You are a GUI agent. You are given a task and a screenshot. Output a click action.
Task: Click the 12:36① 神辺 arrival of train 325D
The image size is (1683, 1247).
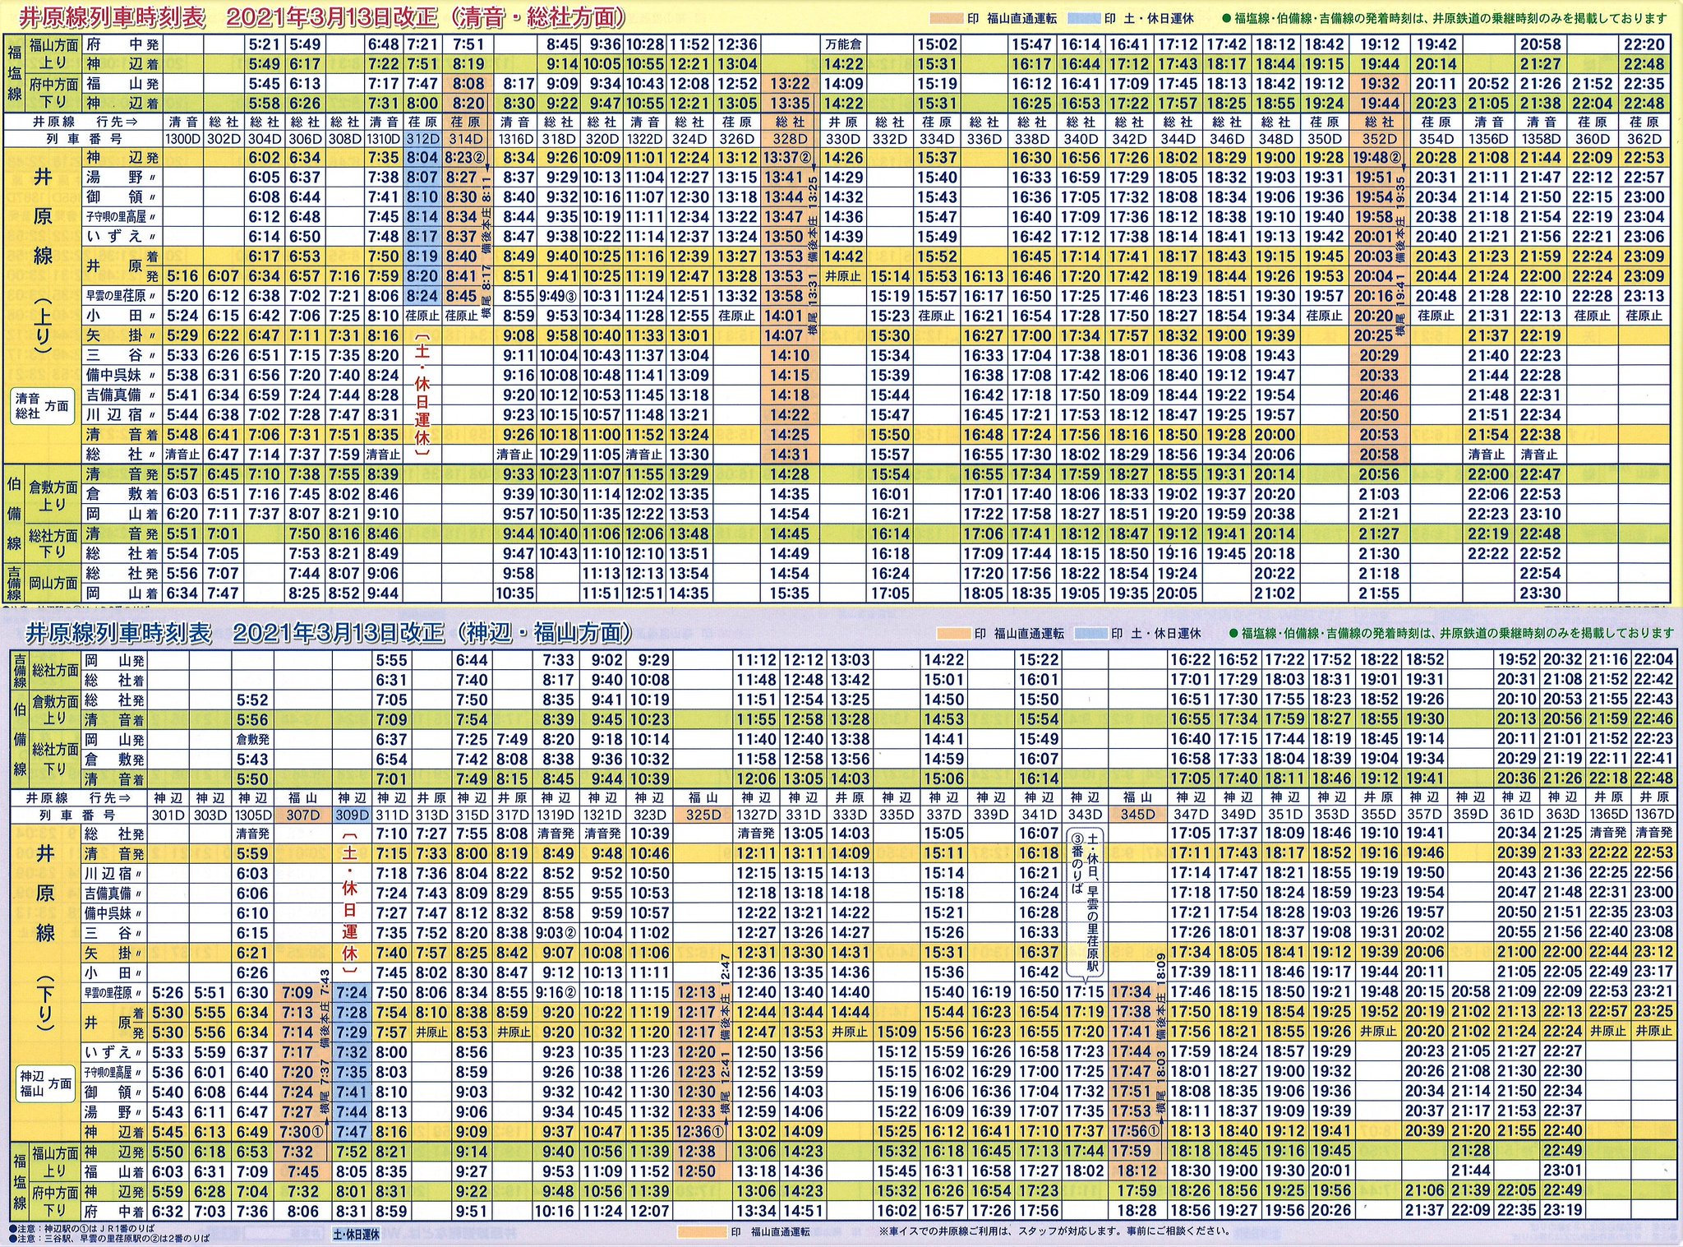(699, 1132)
